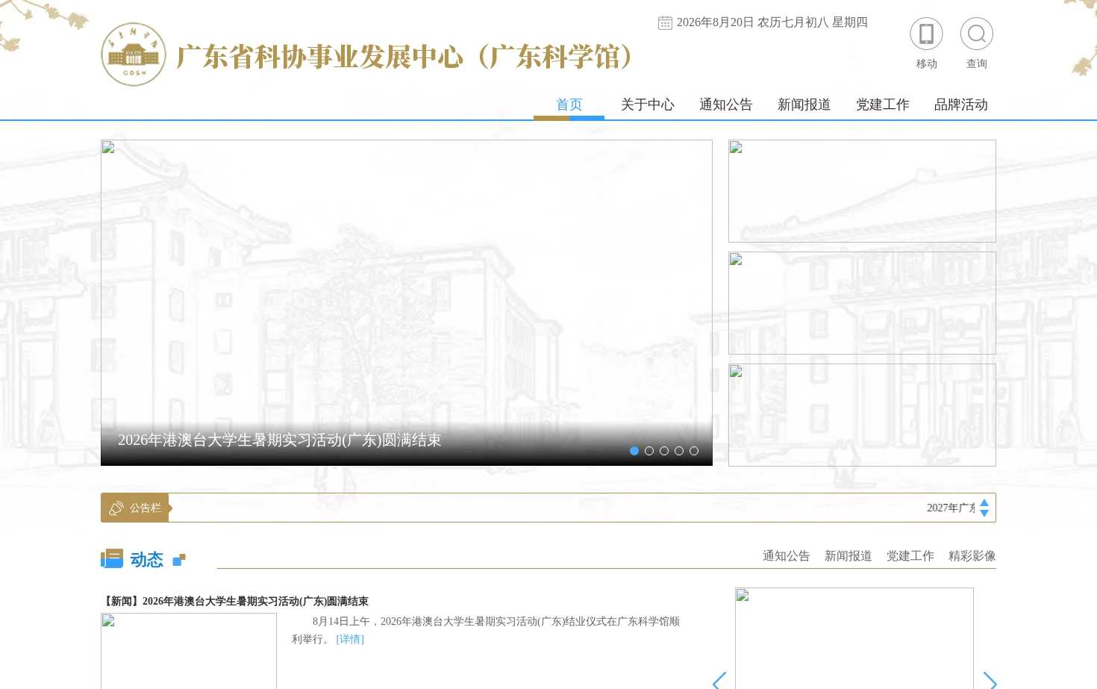Open the 通知公告 main navigation item

(x=725, y=105)
